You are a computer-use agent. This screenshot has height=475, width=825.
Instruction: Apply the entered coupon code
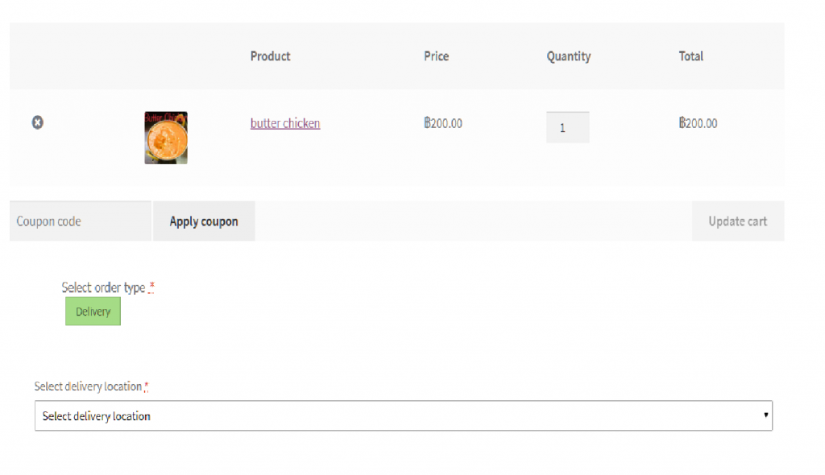(x=203, y=221)
